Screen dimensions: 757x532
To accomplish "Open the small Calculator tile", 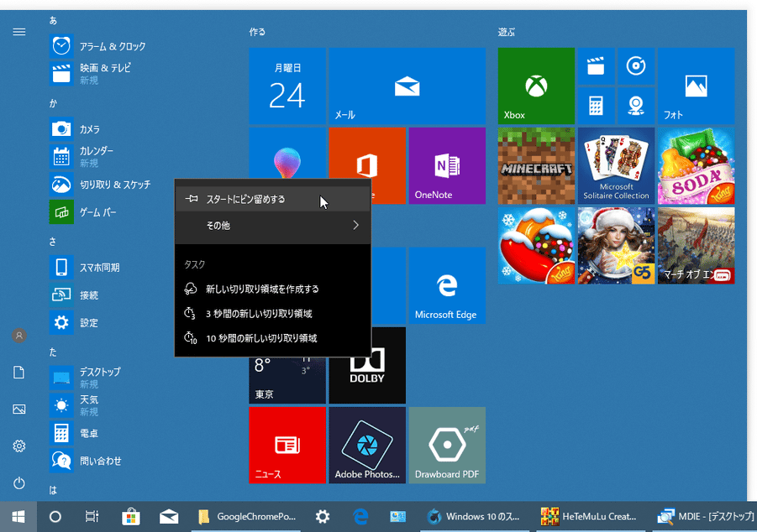I will coord(597,106).
